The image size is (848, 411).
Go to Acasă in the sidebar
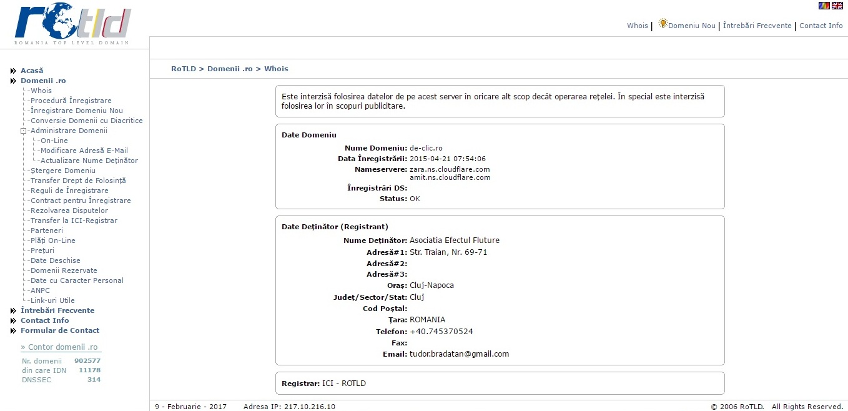32,71
